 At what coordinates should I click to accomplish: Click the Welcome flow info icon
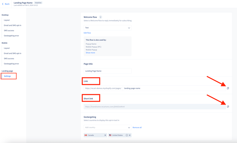click(x=100, y=17)
